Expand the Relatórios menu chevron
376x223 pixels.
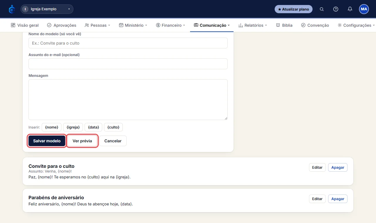click(266, 25)
